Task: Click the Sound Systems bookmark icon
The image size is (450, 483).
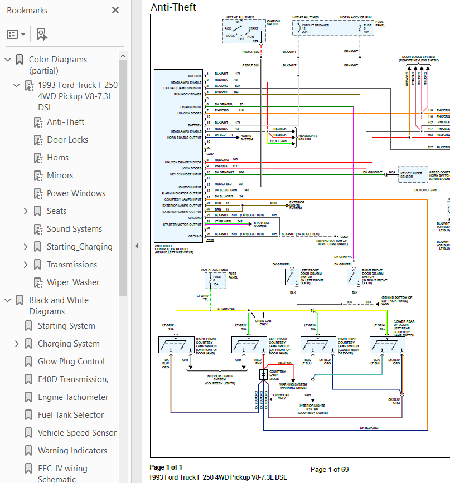Action: tap(38, 230)
